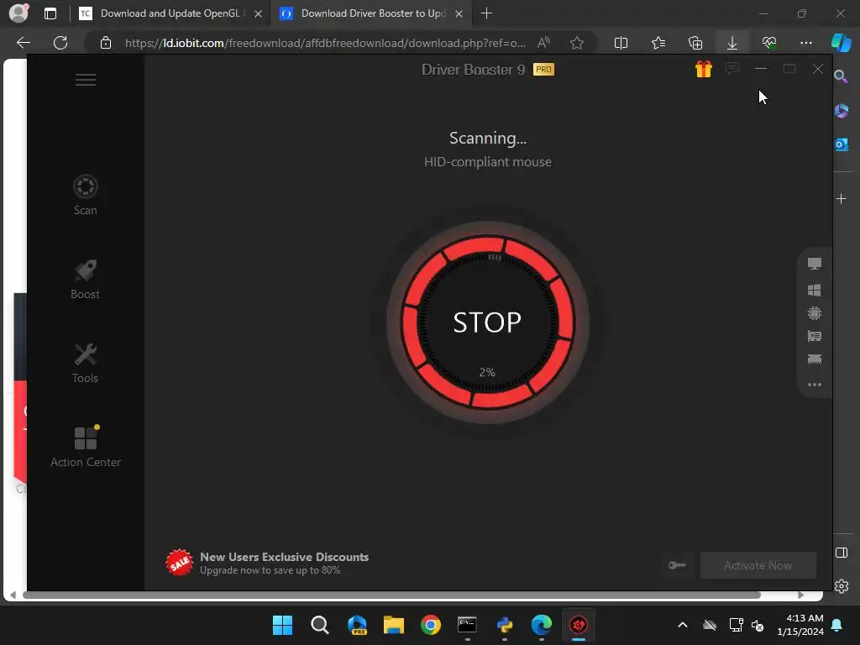860x645 pixels.
Task: Open Edge sidebar settings gear
Action: pos(842,586)
